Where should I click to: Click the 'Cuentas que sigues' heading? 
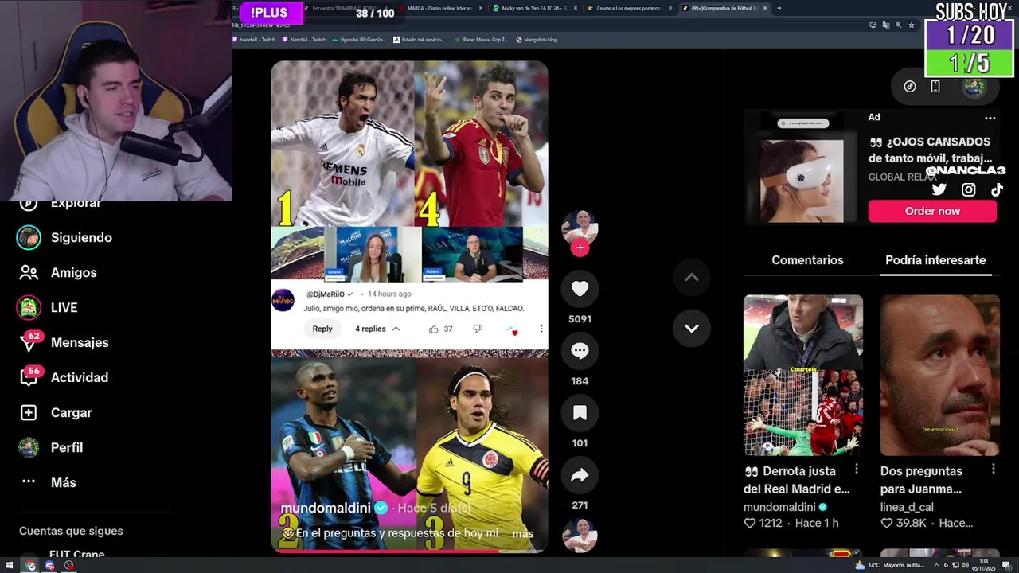(71, 531)
